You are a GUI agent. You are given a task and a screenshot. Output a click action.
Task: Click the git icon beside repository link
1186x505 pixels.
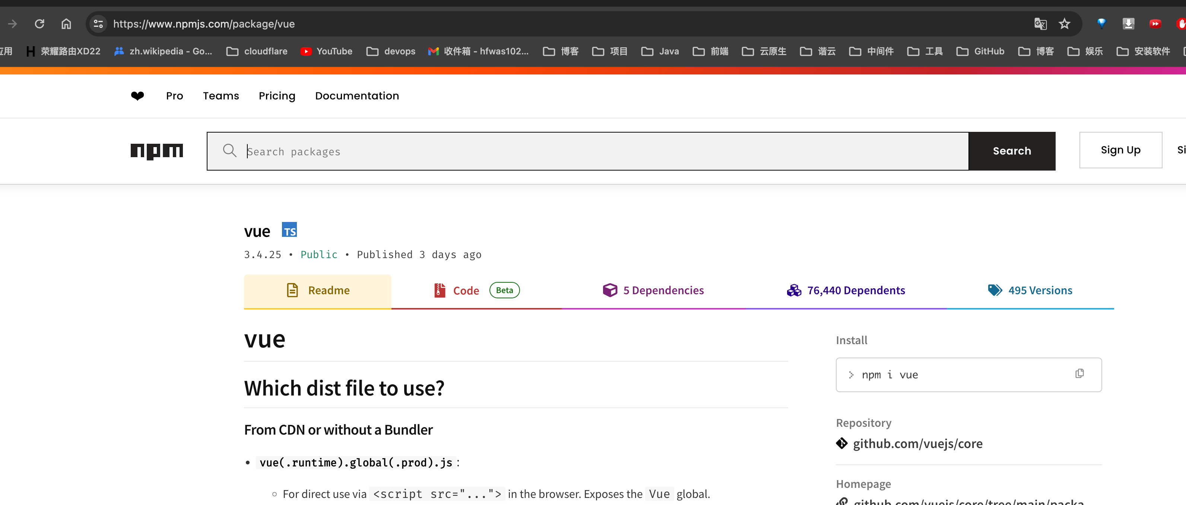[x=841, y=443]
